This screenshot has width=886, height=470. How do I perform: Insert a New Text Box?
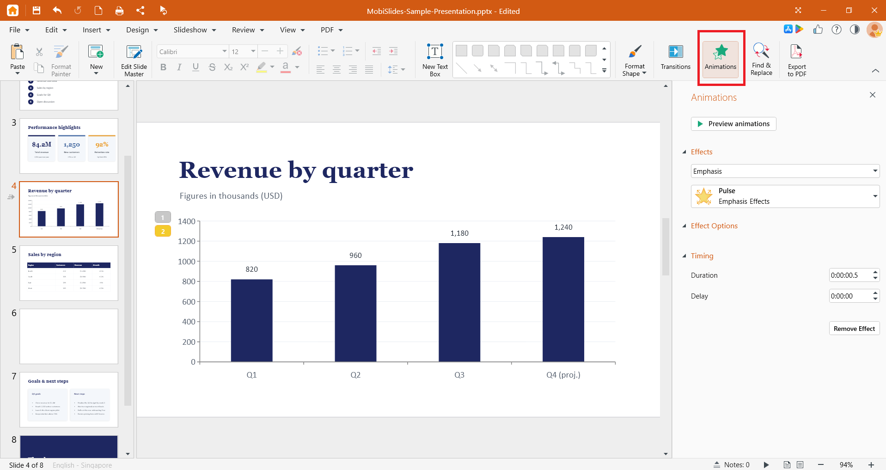(x=435, y=60)
